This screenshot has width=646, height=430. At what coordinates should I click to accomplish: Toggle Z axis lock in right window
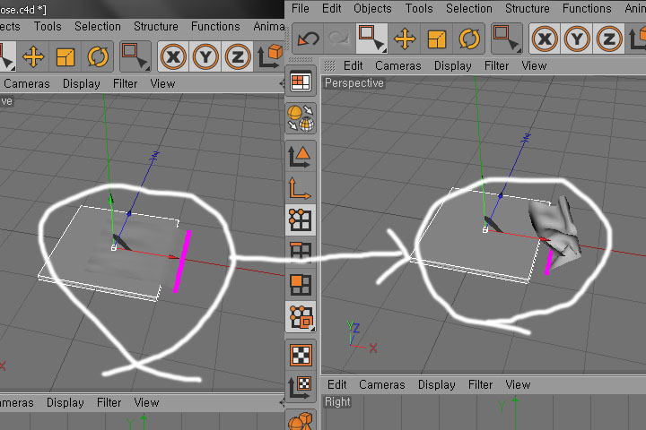click(x=609, y=39)
